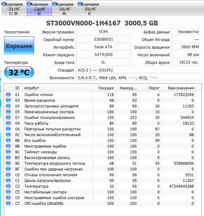The height and width of the screenshot is (216, 204).
Task: Click status icon for Часы работы row
Action: [x=8, y=123]
